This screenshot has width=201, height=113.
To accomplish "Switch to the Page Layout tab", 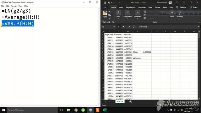I will coord(131,7).
